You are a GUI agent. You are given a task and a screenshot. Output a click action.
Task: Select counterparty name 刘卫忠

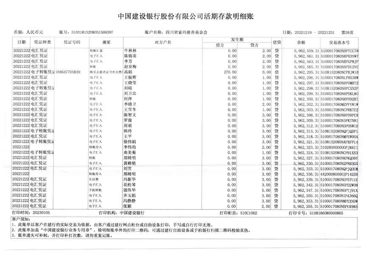(130, 93)
